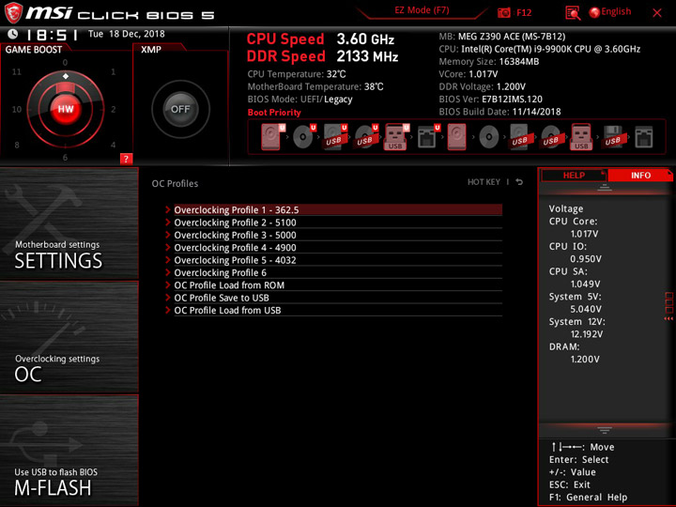The image size is (676, 507).
Task: Click the DDR Speed 2133 MHz value
Action: tap(367, 56)
